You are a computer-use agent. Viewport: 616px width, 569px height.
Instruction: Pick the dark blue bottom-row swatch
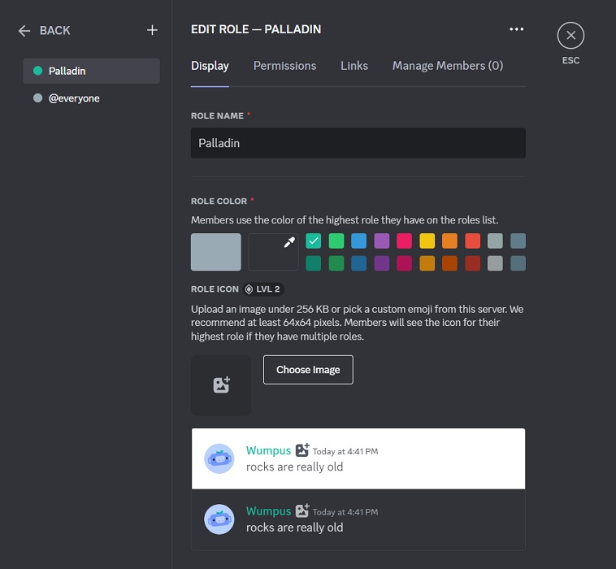pos(358,263)
